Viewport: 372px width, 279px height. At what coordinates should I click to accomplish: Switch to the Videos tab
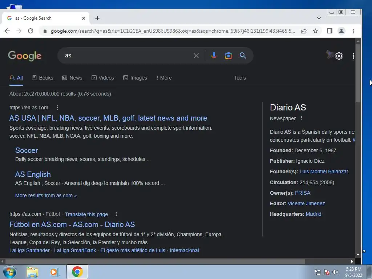pos(103,78)
